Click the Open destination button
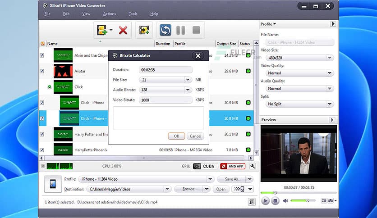 (221, 189)
